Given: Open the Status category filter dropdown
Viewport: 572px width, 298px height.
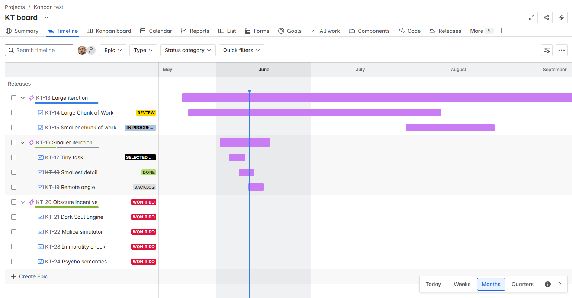Looking at the screenshot, I should 188,50.
